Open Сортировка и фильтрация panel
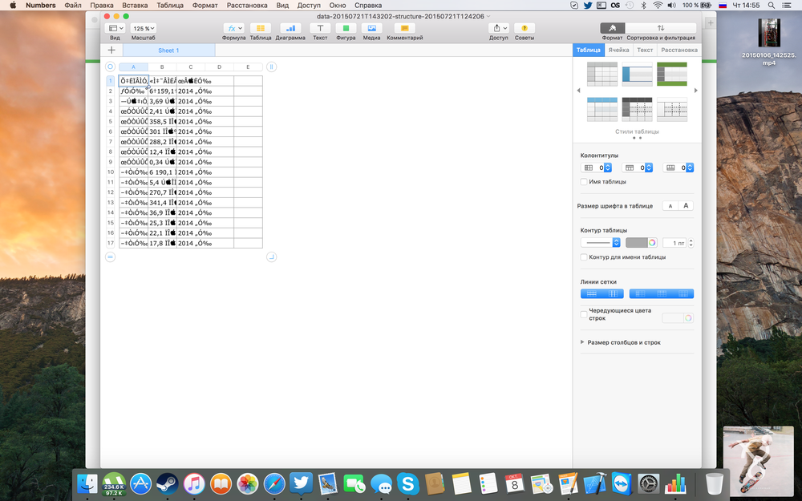Image resolution: width=802 pixels, height=501 pixels. point(661,28)
